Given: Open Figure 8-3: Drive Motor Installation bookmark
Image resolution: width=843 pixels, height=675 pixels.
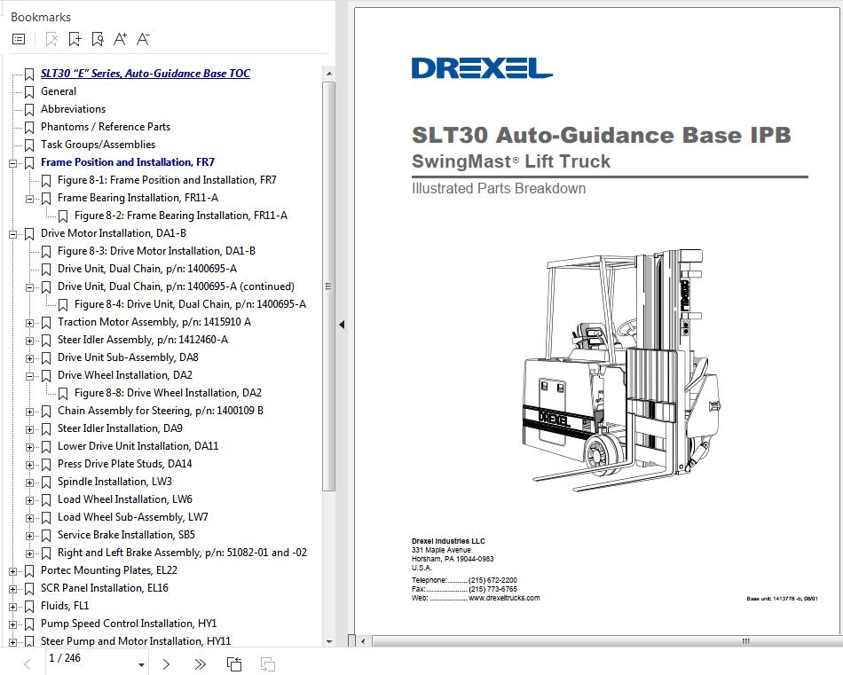Looking at the screenshot, I should (156, 251).
